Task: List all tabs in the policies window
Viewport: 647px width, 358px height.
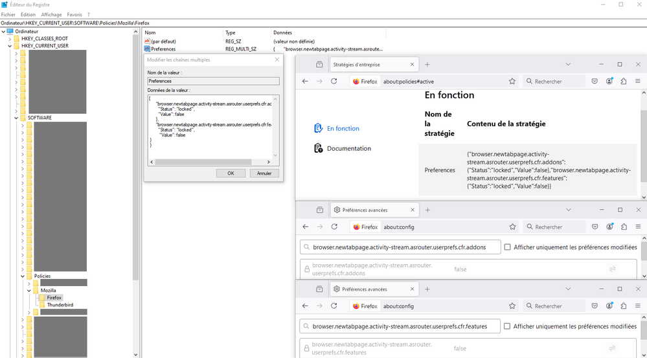Action: pos(568,65)
